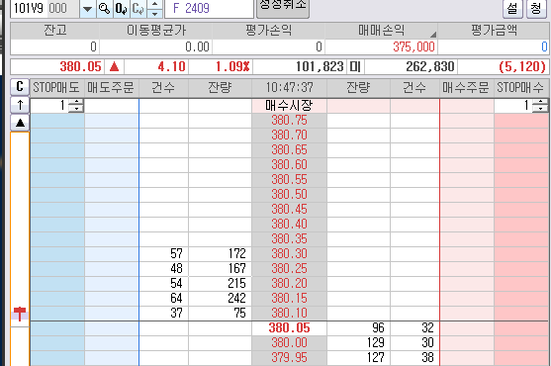Increase the STOP매도 quantity stepper
551x366 pixels.
(76, 102)
